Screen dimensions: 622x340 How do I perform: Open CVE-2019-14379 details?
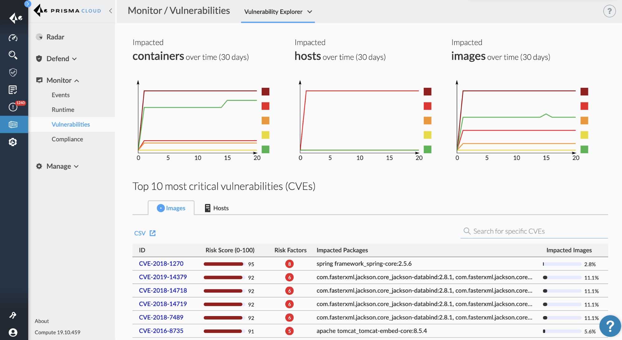tap(163, 277)
